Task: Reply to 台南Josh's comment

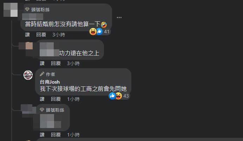Action: [56, 99]
